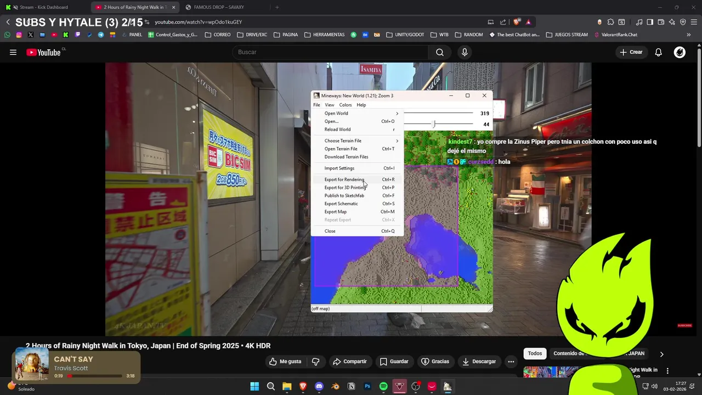The height and width of the screenshot is (395, 702).
Task: Open options for the suggested video
Action: (667, 371)
